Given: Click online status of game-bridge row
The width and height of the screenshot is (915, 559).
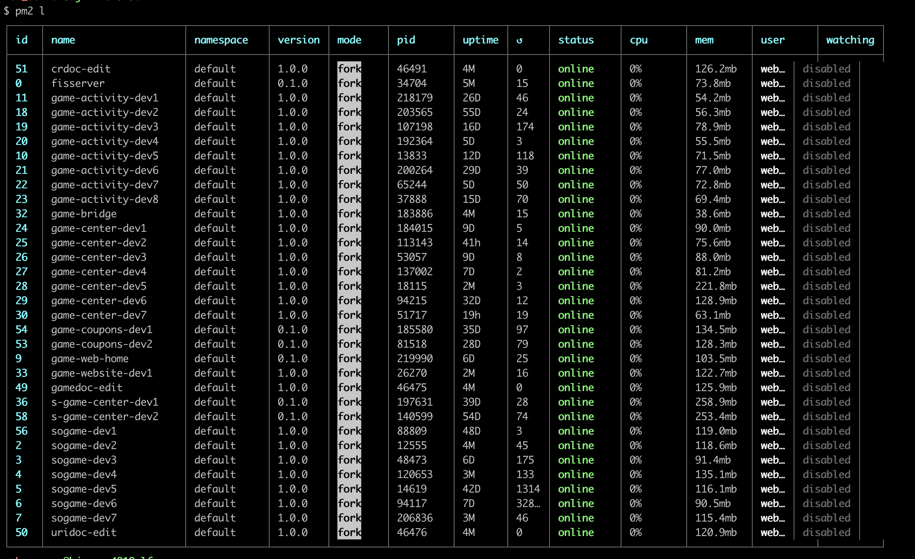Looking at the screenshot, I should [575, 214].
